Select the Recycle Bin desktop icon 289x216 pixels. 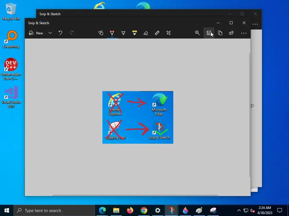click(11, 11)
